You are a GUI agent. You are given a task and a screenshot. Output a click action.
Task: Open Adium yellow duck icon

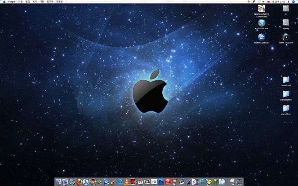point(209,182)
